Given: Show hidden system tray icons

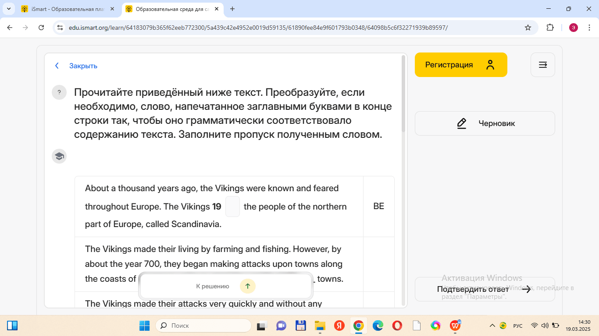Looking at the screenshot, I should pyautogui.click(x=492, y=325).
